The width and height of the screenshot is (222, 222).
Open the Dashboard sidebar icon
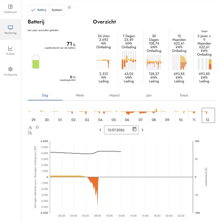click(10, 6)
